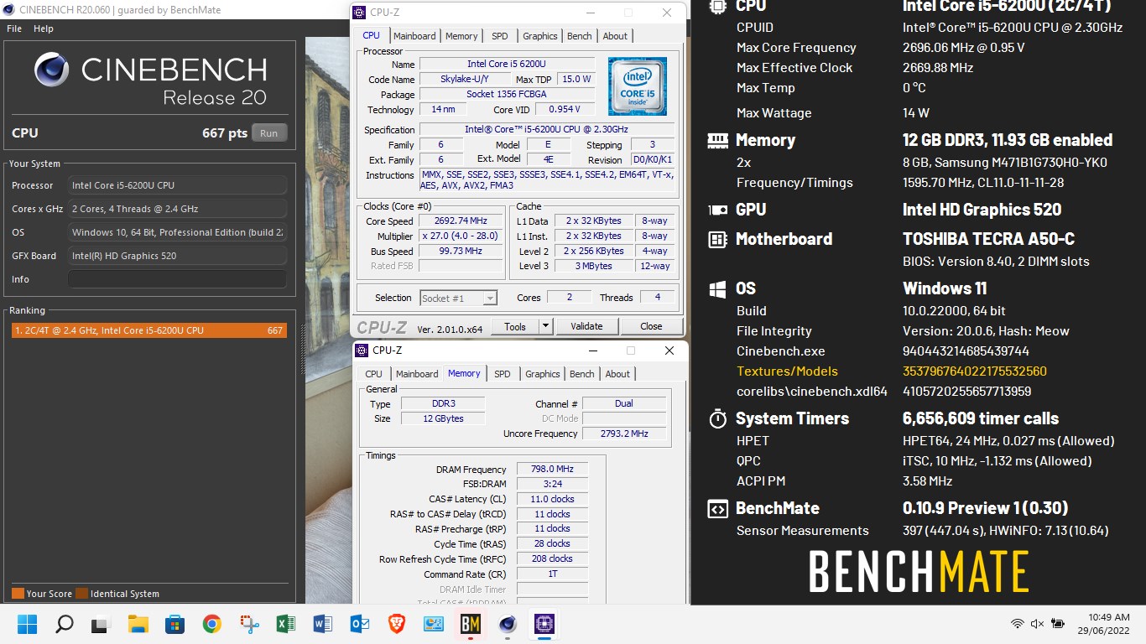1146x644 pixels.
Task: Launch Word from taskbar
Action: pos(322,624)
